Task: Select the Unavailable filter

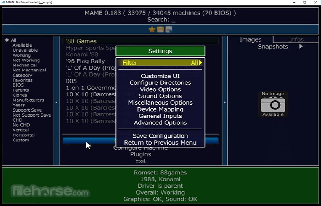Action: 25,50
